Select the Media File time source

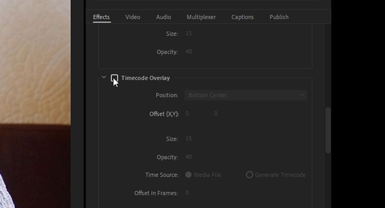189,175
